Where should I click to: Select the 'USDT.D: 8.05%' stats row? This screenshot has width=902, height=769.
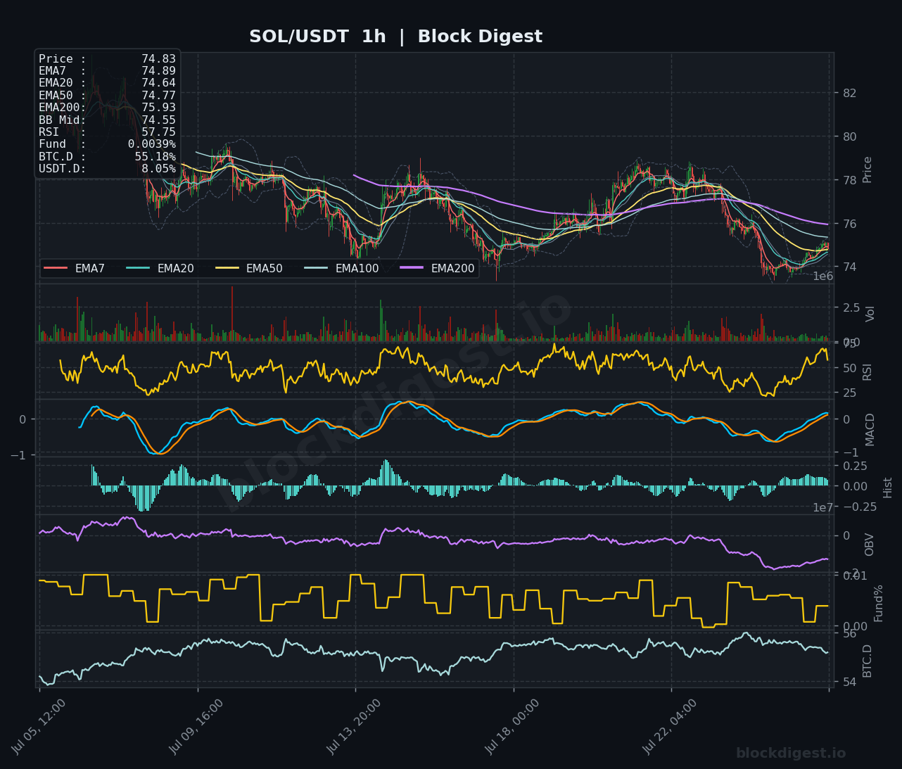107,169
